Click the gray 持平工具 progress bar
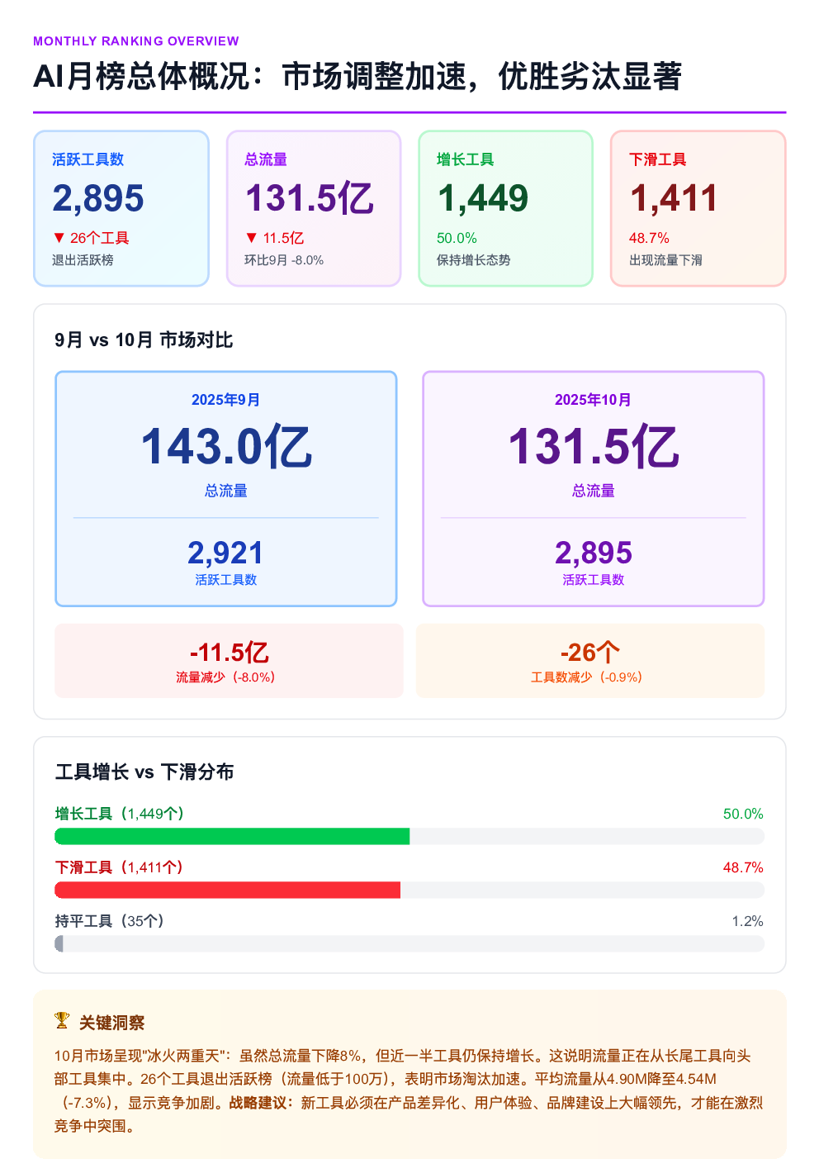 (59, 943)
